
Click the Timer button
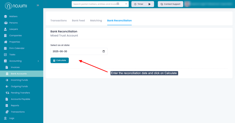click(143, 4)
